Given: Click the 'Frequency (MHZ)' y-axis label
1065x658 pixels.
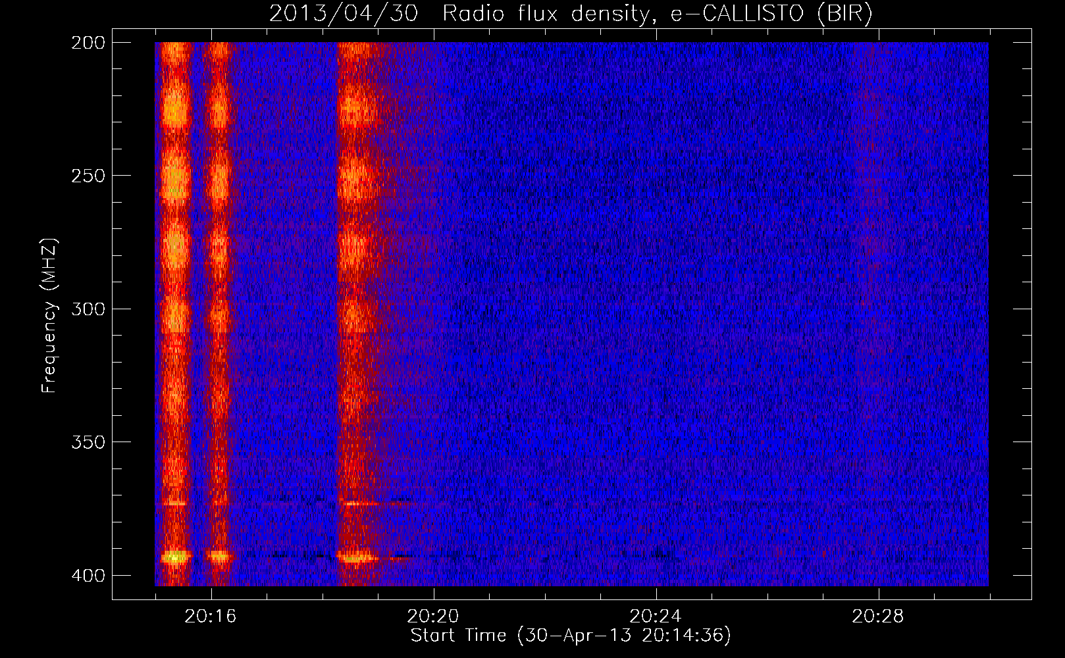Looking at the screenshot, I should 49,316.
